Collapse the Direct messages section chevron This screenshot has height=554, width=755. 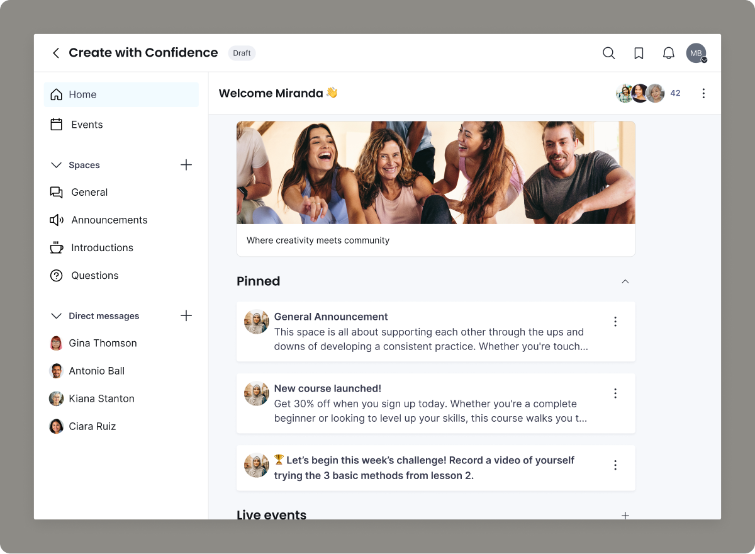coord(56,315)
